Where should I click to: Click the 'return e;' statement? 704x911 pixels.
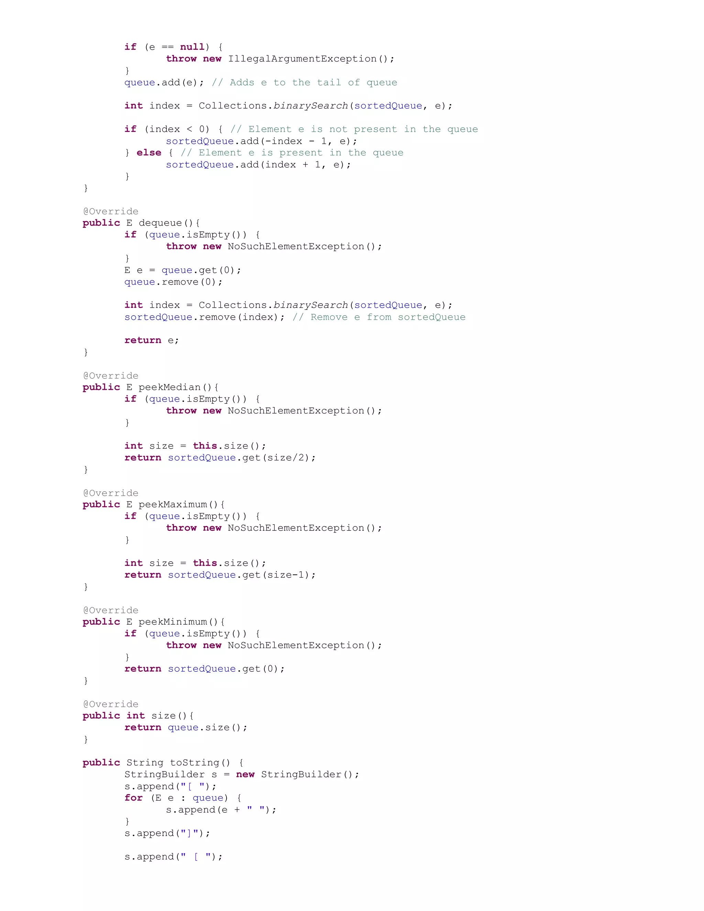(151, 340)
